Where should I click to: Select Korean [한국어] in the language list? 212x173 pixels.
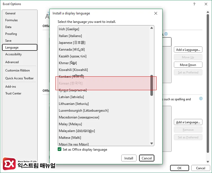(x=71, y=83)
